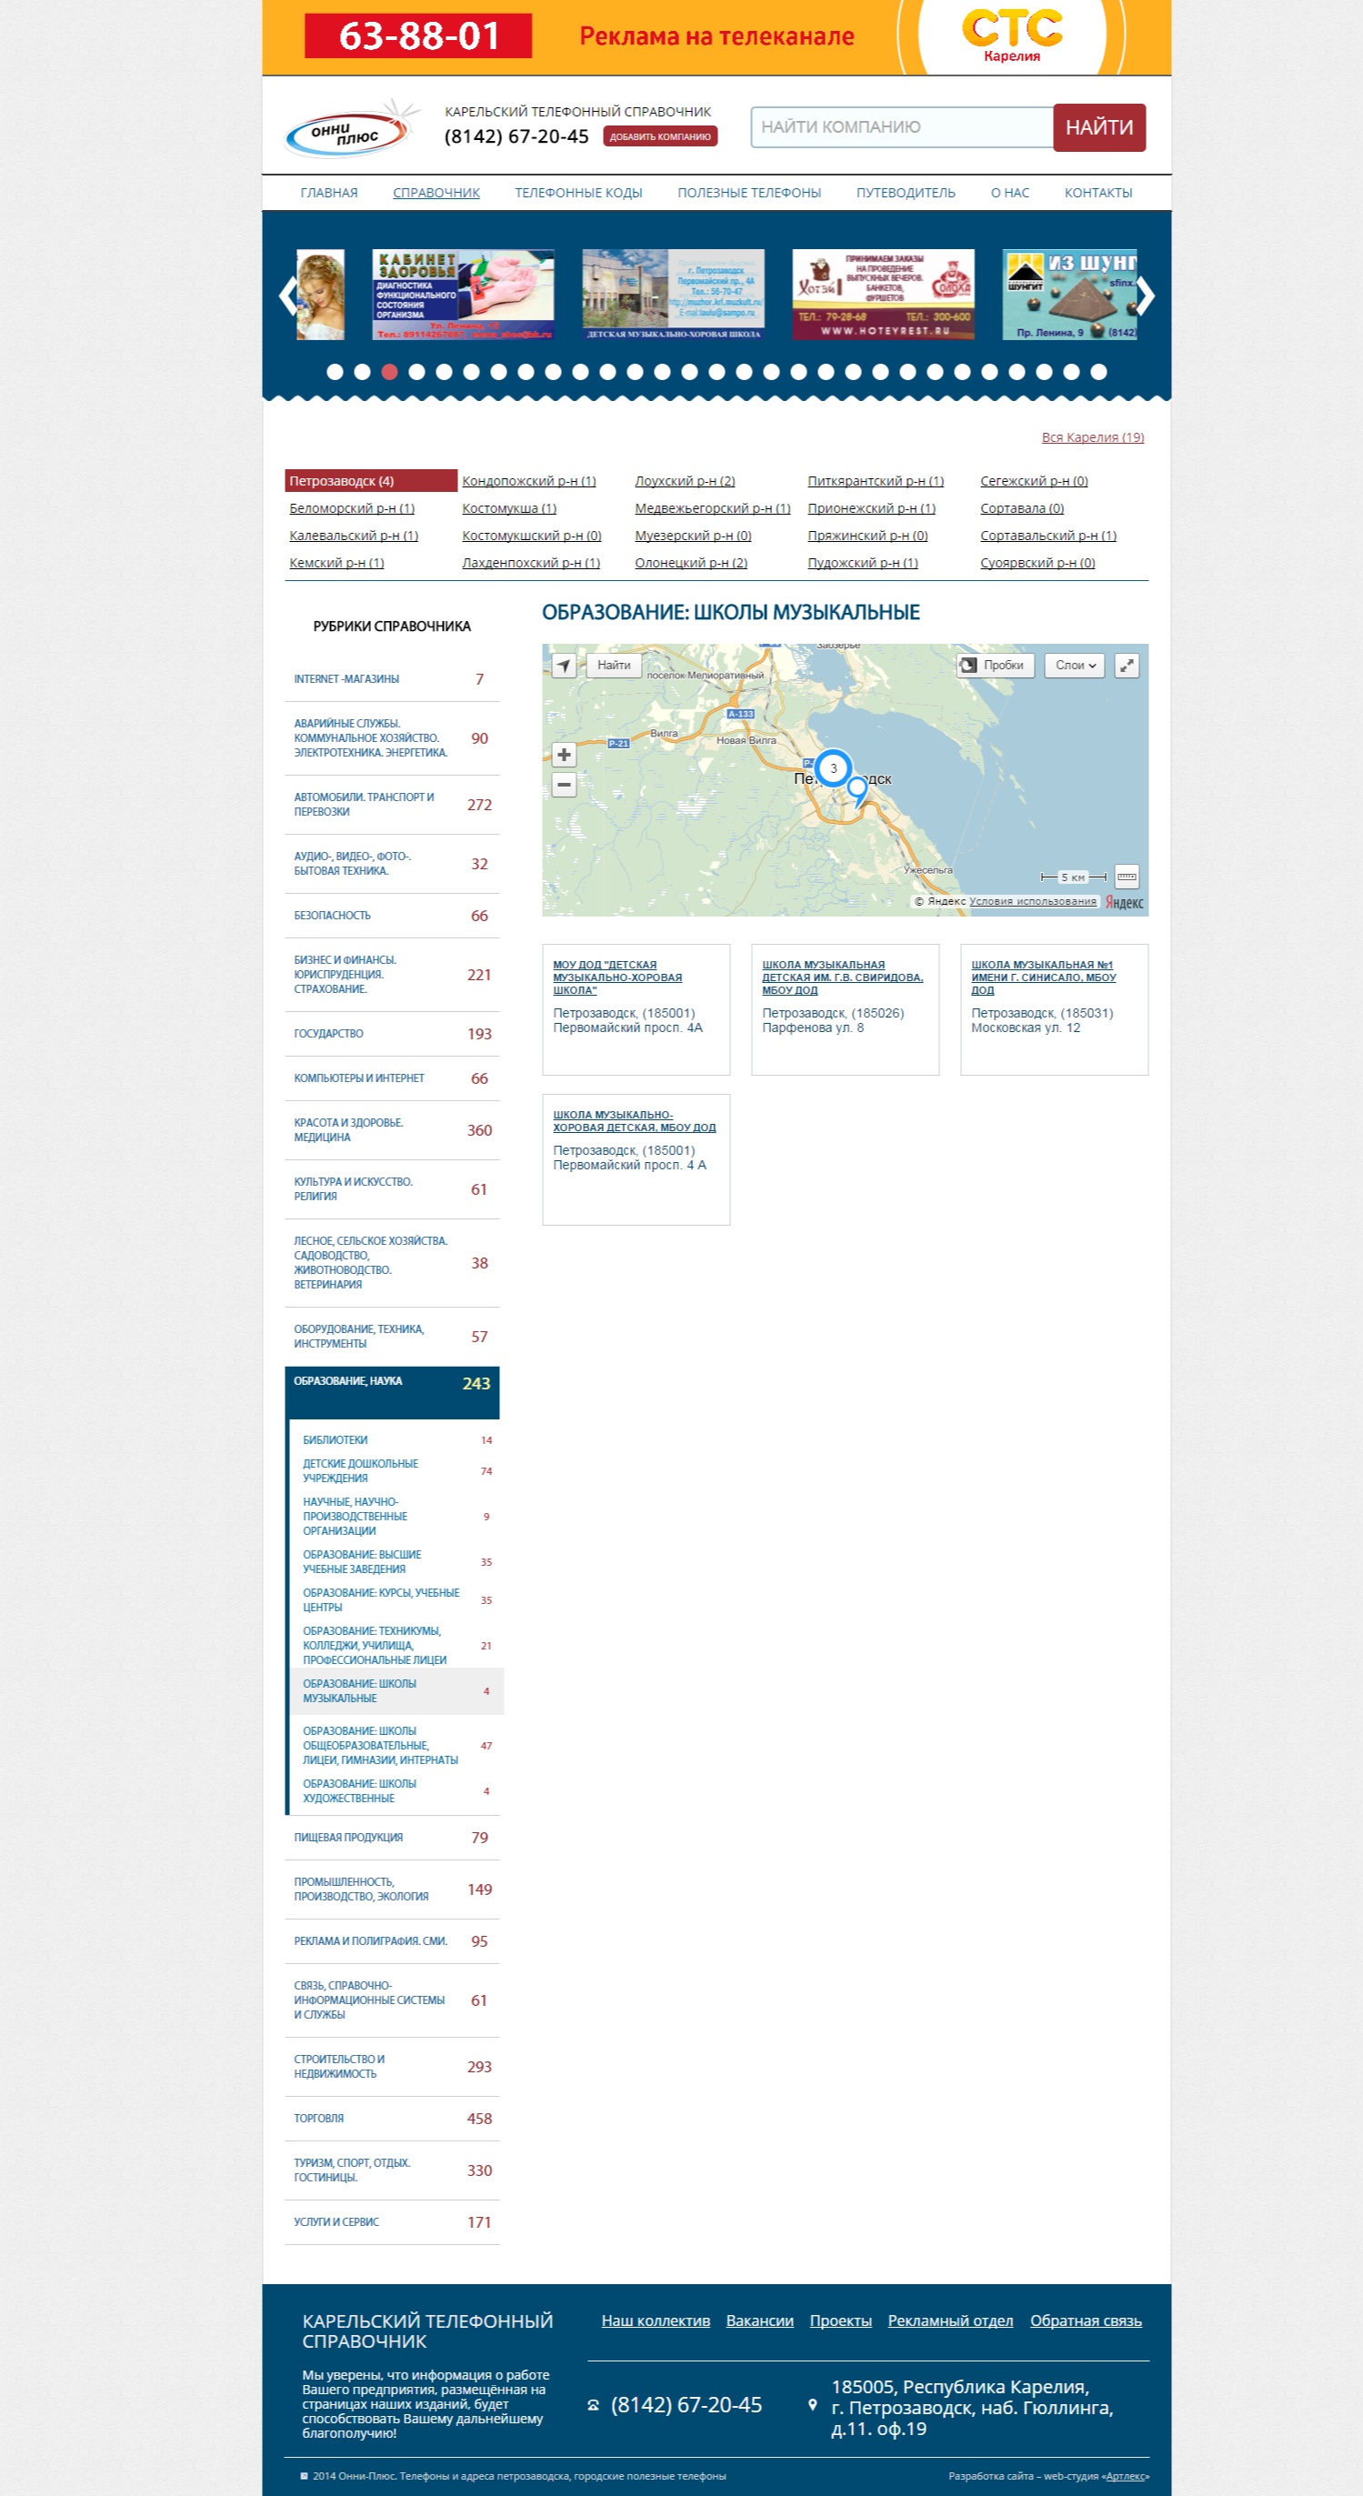1363x2496 pixels.
Task: Open the ПУТЕВОДИТЕЛЬ menu item
Action: pyautogui.click(x=906, y=193)
